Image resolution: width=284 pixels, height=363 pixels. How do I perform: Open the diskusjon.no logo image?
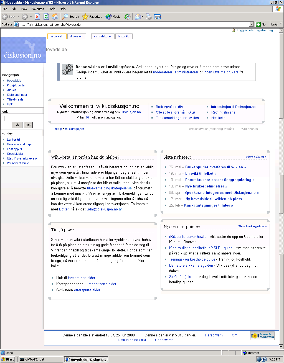pyautogui.click(x=23, y=50)
